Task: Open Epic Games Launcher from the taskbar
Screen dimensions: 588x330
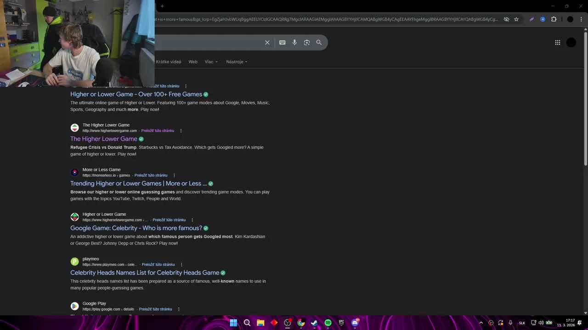Action: [x=341, y=323]
